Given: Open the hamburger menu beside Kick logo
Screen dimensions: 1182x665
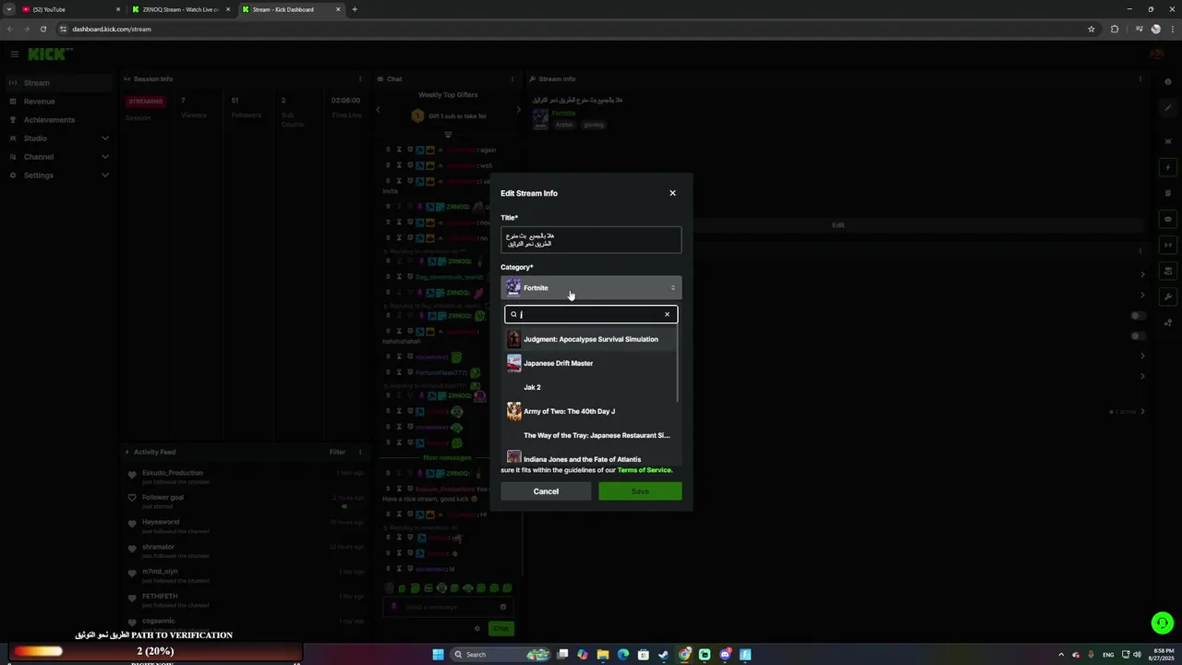Looking at the screenshot, I should pos(14,54).
